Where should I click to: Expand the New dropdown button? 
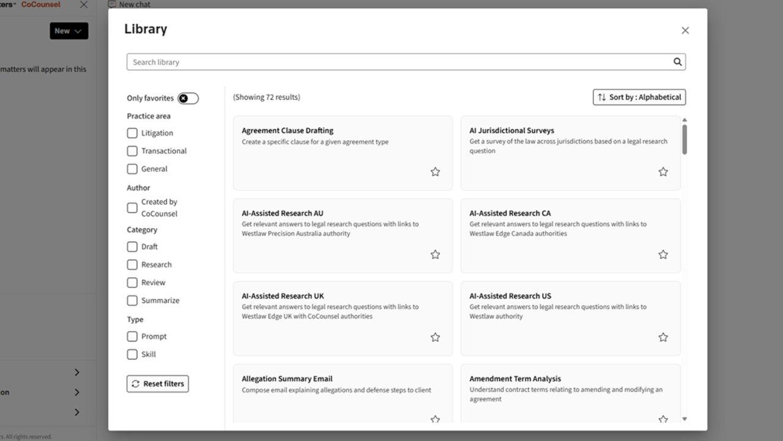pyautogui.click(x=69, y=31)
